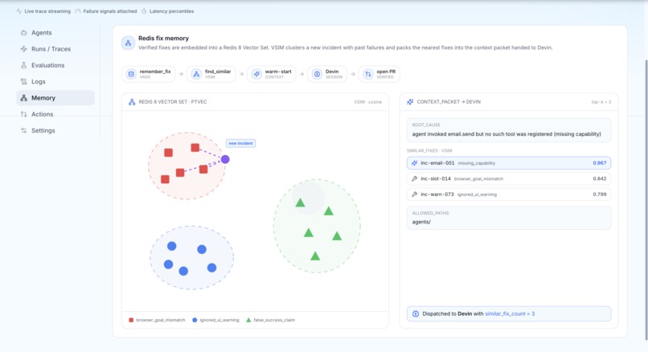Click the 0.842 similarity score
The image size is (648, 352).
tap(599, 179)
